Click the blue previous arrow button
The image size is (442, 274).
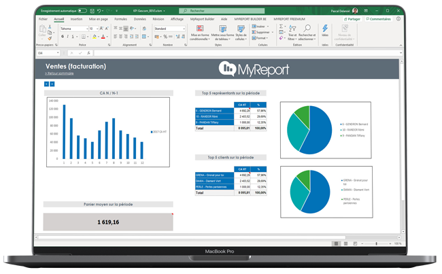pos(46,84)
